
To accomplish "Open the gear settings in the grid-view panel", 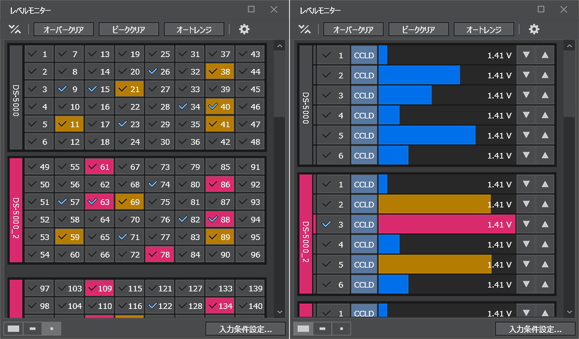I will click(244, 29).
